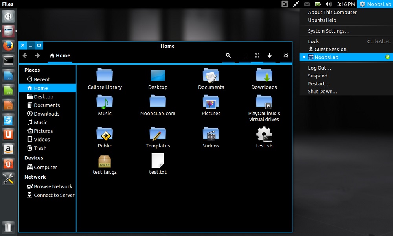Open LibreOffice Impress from the launcher
The height and width of the screenshot is (236, 393).
click(8, 105)
